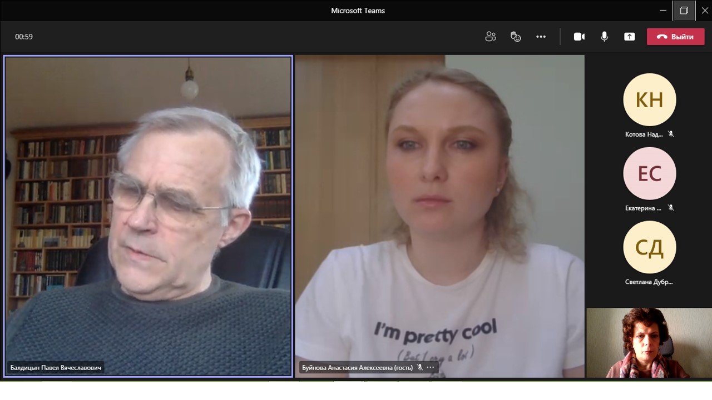Click the hang-up phone icon
This screenshot has width=712, height=400.
661,37
